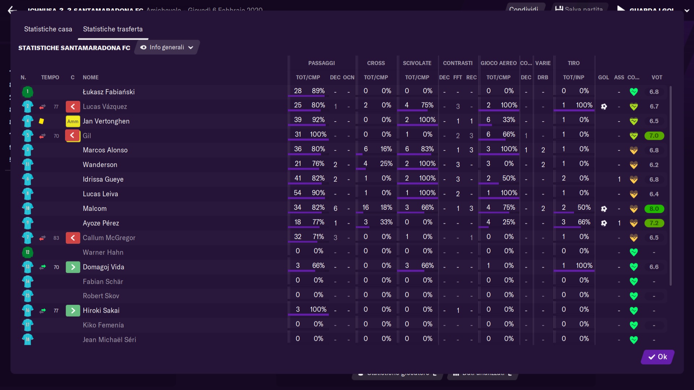Image resolution: width=694 pixels, height=390 pixels.
Task: Click Malcom's 8.0 rating badge
Action: [x=654, y=209]
